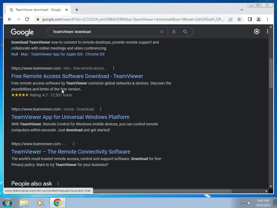
Task: Go back to the previous page
Action: 10,19
